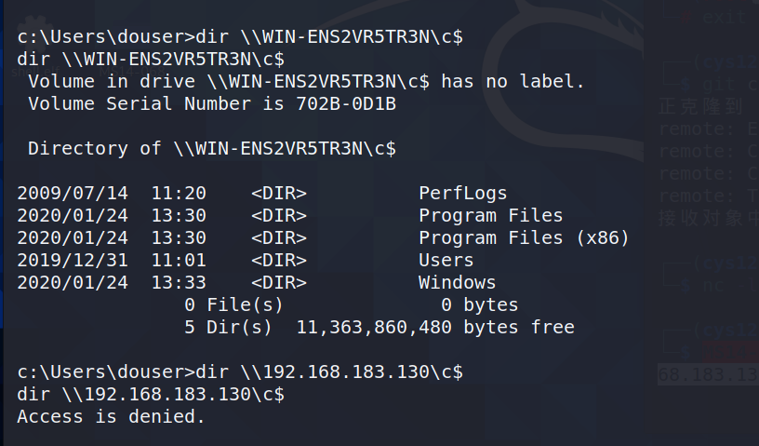Image resolution: width=759 pixels, height=446 pixels.
Task: Click the "has no label." text
Action: pos(513,82)
